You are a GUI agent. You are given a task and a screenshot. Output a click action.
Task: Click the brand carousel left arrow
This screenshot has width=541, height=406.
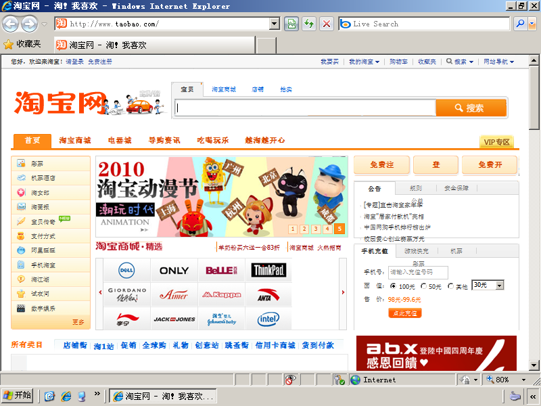pyautogui.click(x=100, y=292)
